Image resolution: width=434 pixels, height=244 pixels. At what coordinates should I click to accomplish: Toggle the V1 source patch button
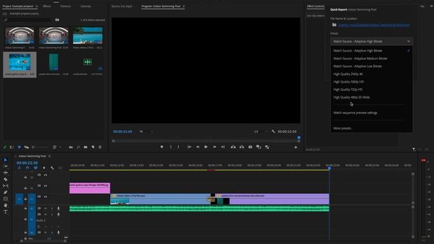20,199
